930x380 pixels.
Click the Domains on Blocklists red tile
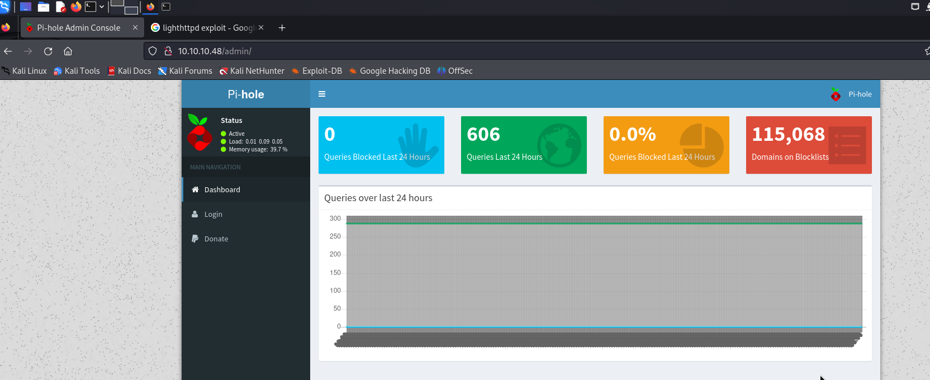(808, 145)
